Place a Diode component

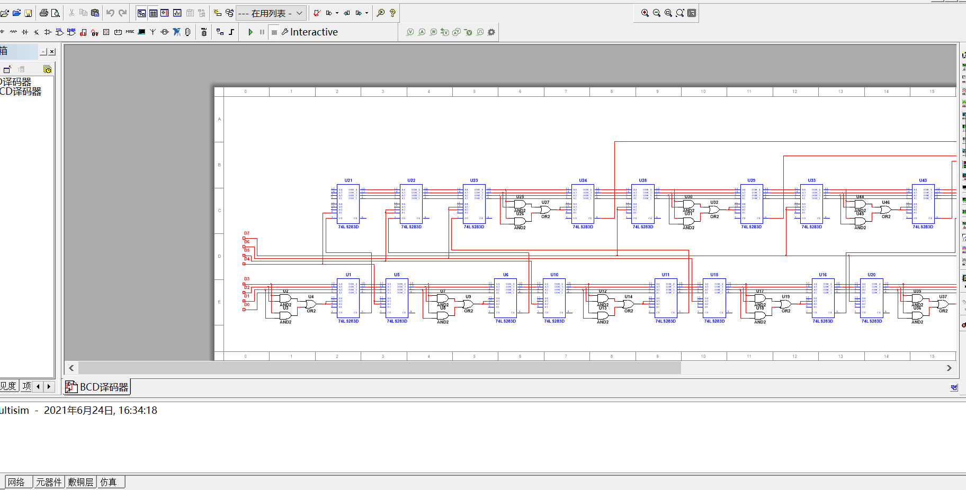click(25, 32)
